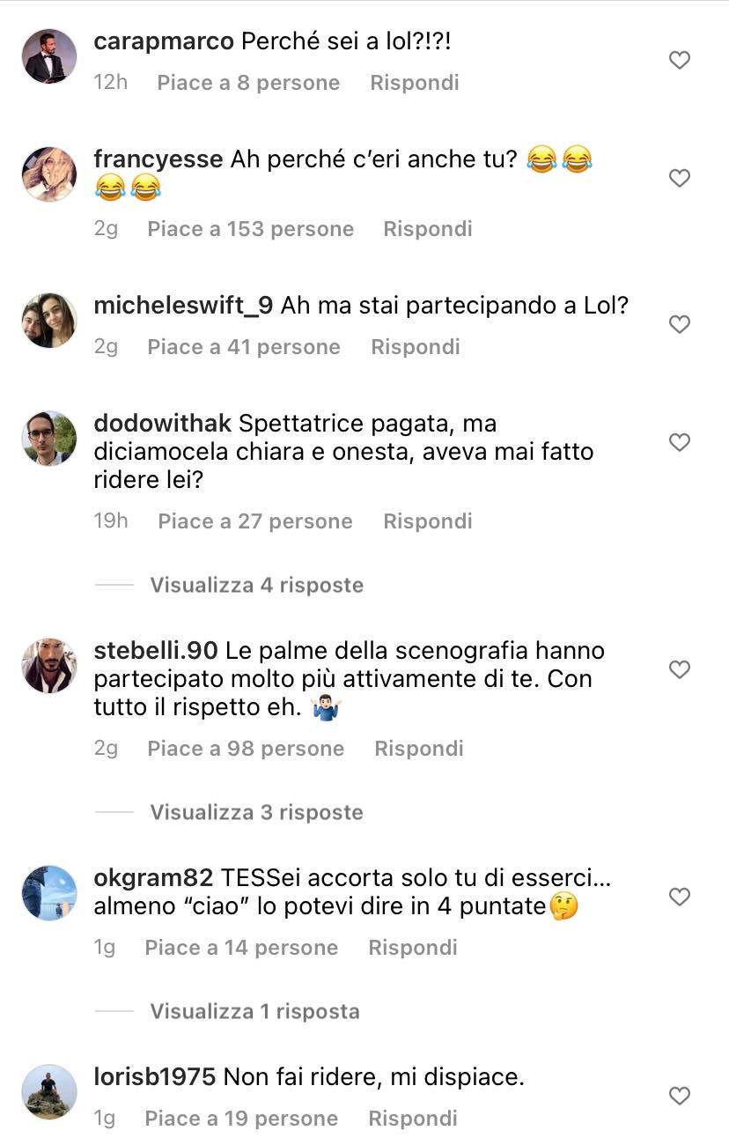Open carapmarco's profile picture

click(49, 56)
